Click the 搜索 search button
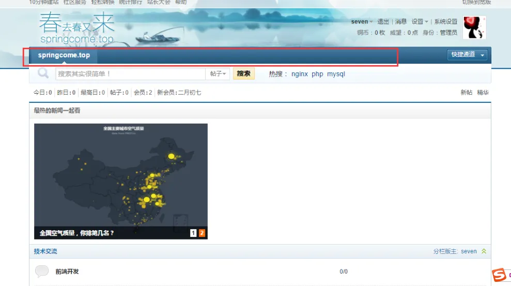Viewport: 511px width, 286px height. click(x=243, y=73)
